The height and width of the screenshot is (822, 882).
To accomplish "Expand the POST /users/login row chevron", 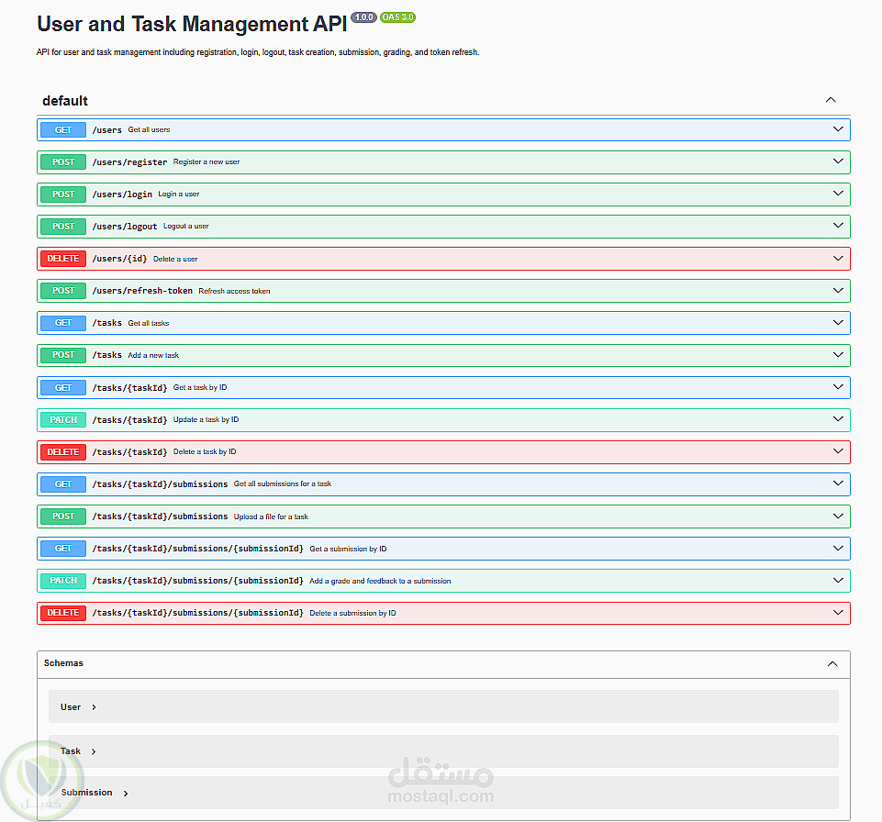I will (838, 194).
